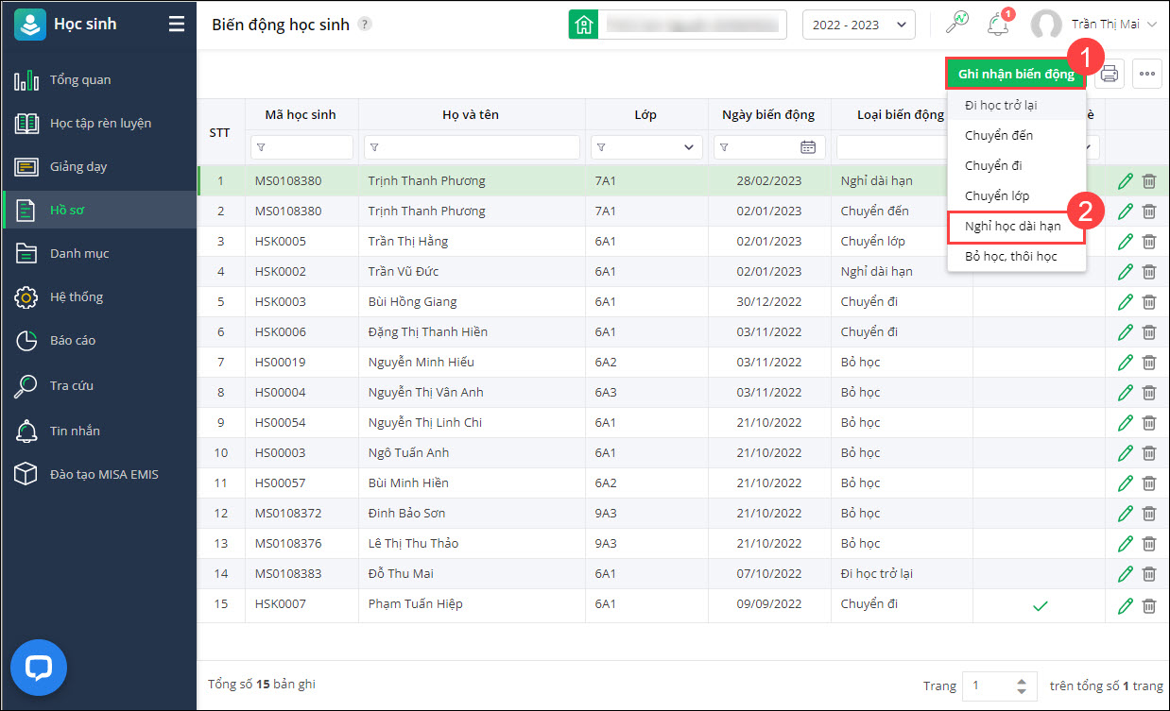Click the notification bell icon
Viewport: 1170px width, 711px height.
(997, 25)
